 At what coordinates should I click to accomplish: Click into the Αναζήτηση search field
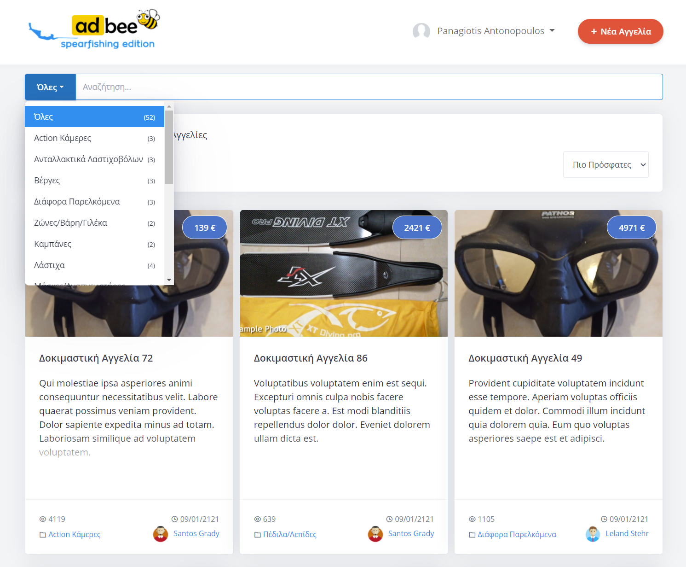coord(368,87)
